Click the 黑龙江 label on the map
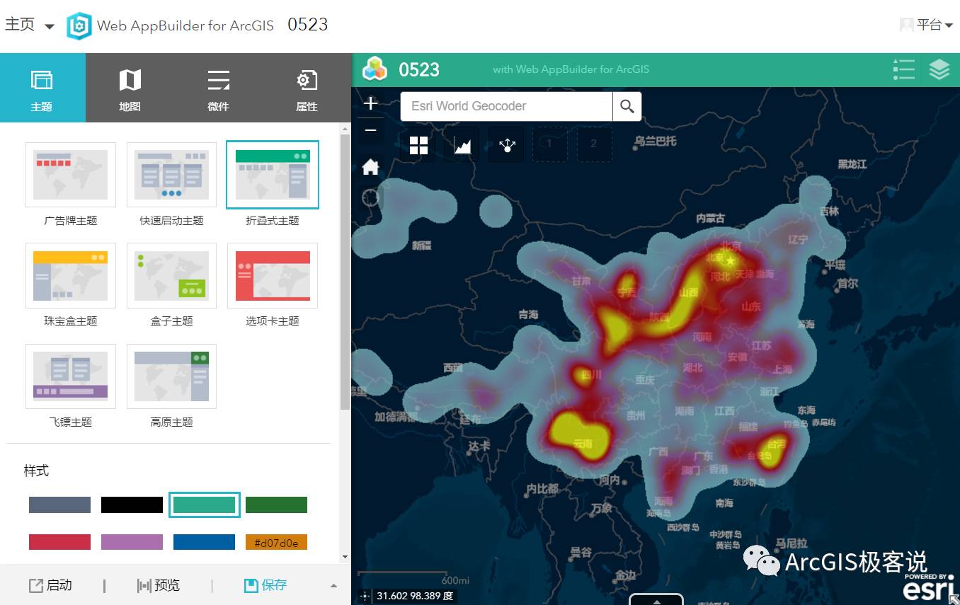Screen dimensions: 960x605 point(852,163)
